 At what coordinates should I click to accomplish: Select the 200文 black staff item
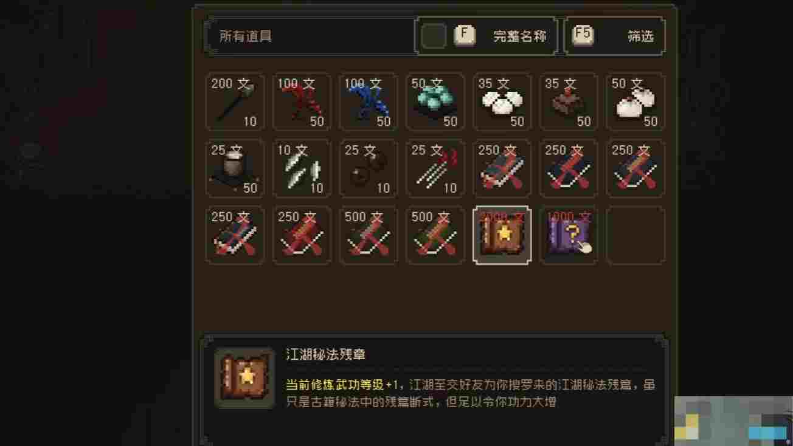[235, 101]
